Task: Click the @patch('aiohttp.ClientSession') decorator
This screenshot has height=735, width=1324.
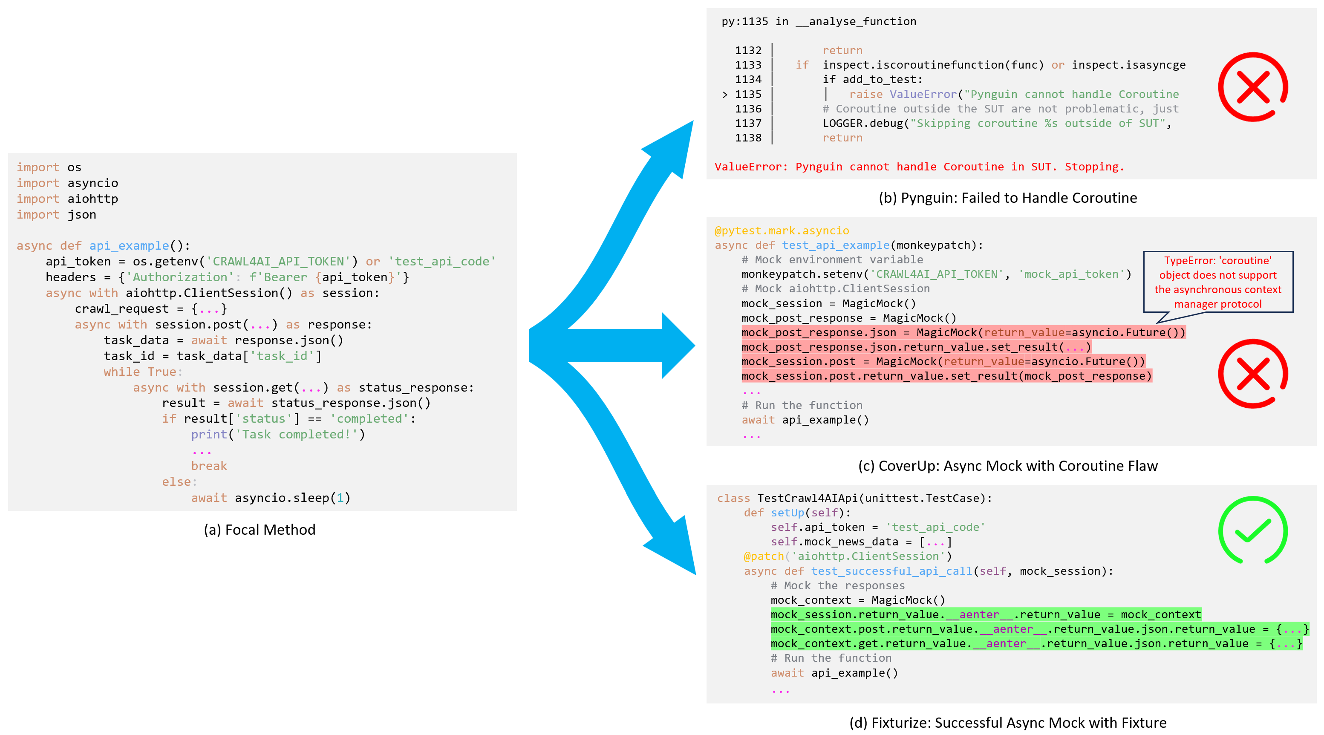Action: 847,556
